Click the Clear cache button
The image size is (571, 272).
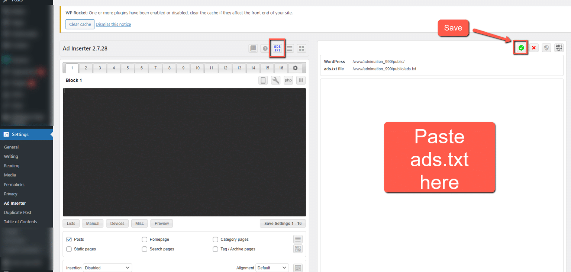pyautogui.click(x=80, y=24)
